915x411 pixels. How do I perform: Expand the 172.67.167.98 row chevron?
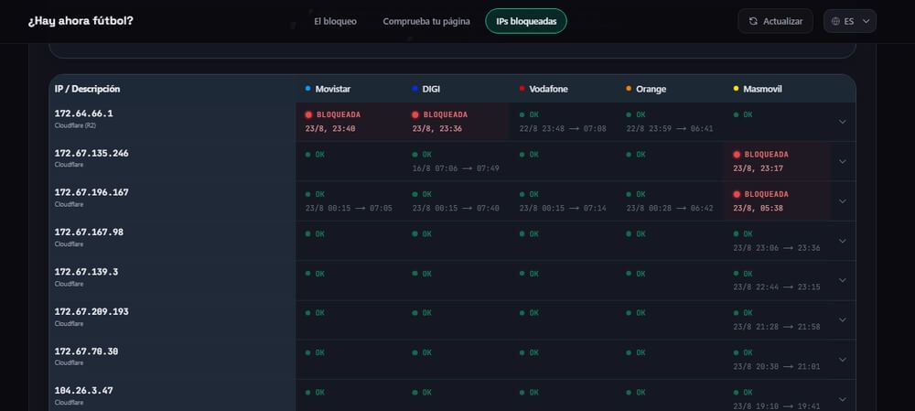pos(842,241)
